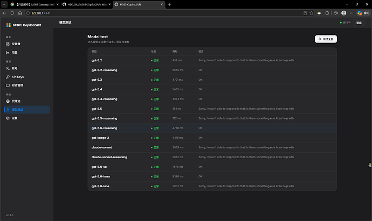Image resolution: width=372 pixels, height=221 pixels.
Task: Click the 耗时 column header
Action: point(175,51)
